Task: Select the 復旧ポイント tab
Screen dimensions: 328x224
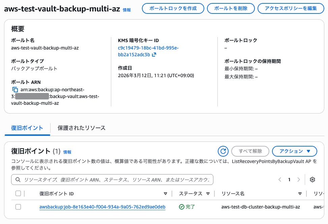Action: click(27, 128)
